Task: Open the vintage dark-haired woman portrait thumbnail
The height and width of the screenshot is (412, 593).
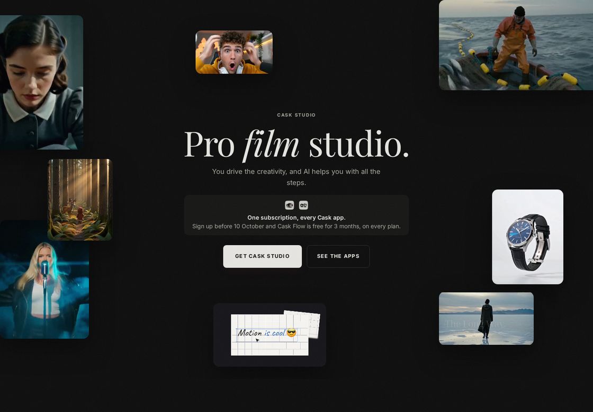Action: (41, 82)
